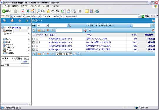Click the red flag icon in upper toolbar
This screenshot has width=159, height=110.
[48, 30]
